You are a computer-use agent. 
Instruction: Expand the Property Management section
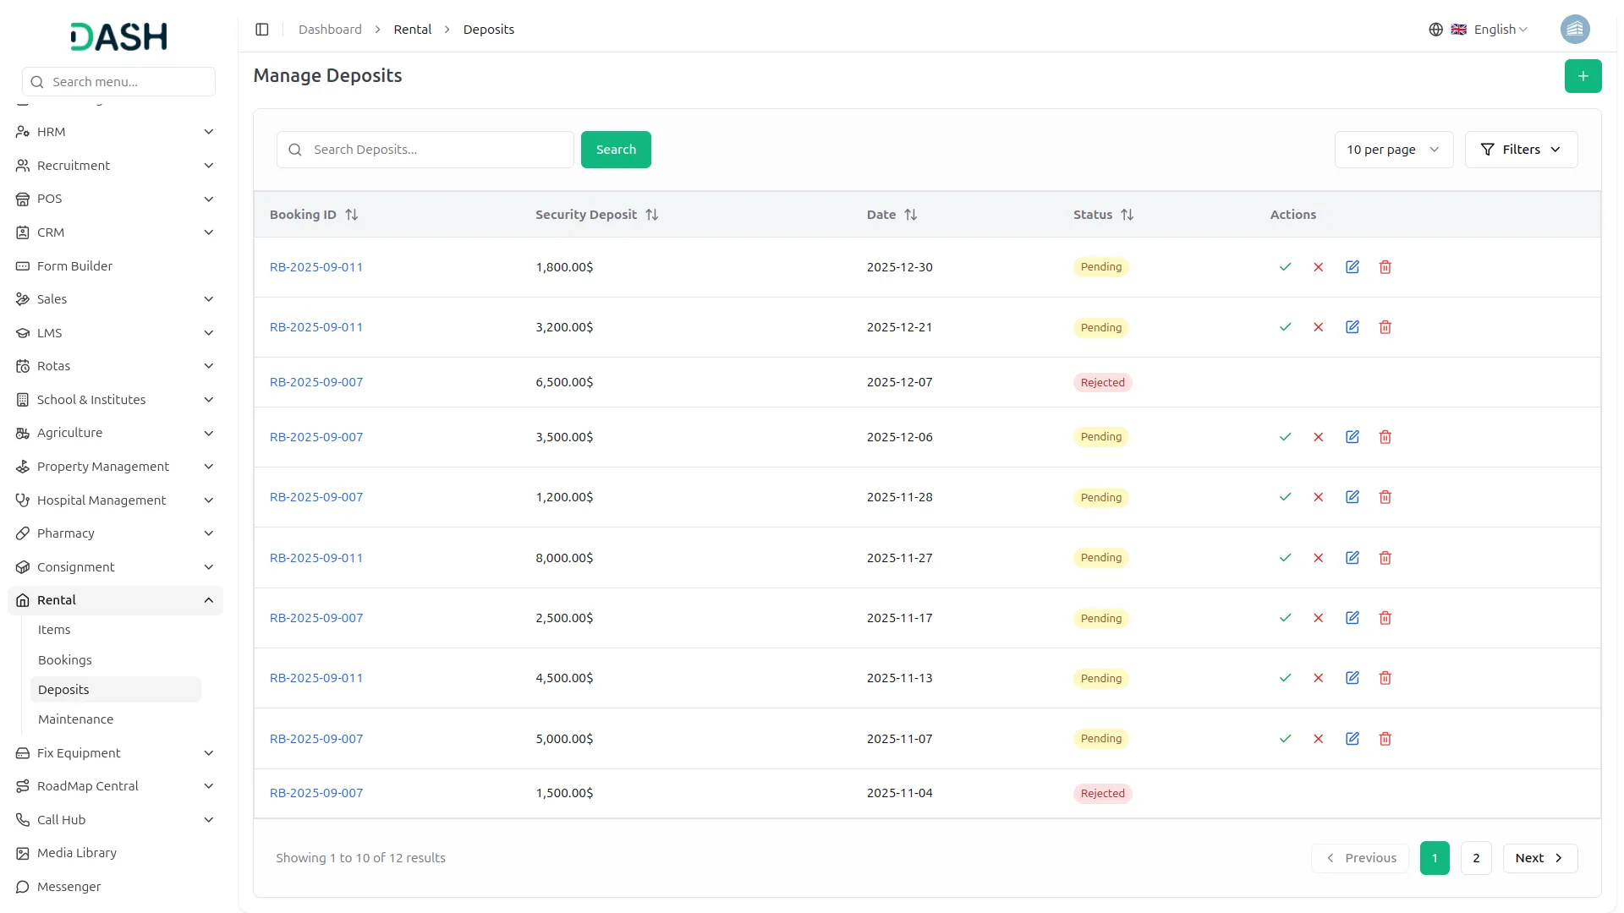tap(103, 466)
